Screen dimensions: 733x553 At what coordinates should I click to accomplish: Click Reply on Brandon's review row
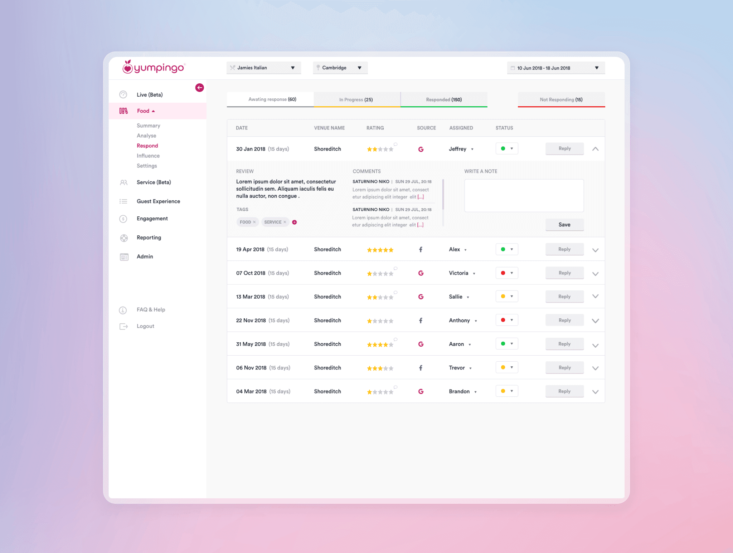pyautogui.click(x=564, y=391)
